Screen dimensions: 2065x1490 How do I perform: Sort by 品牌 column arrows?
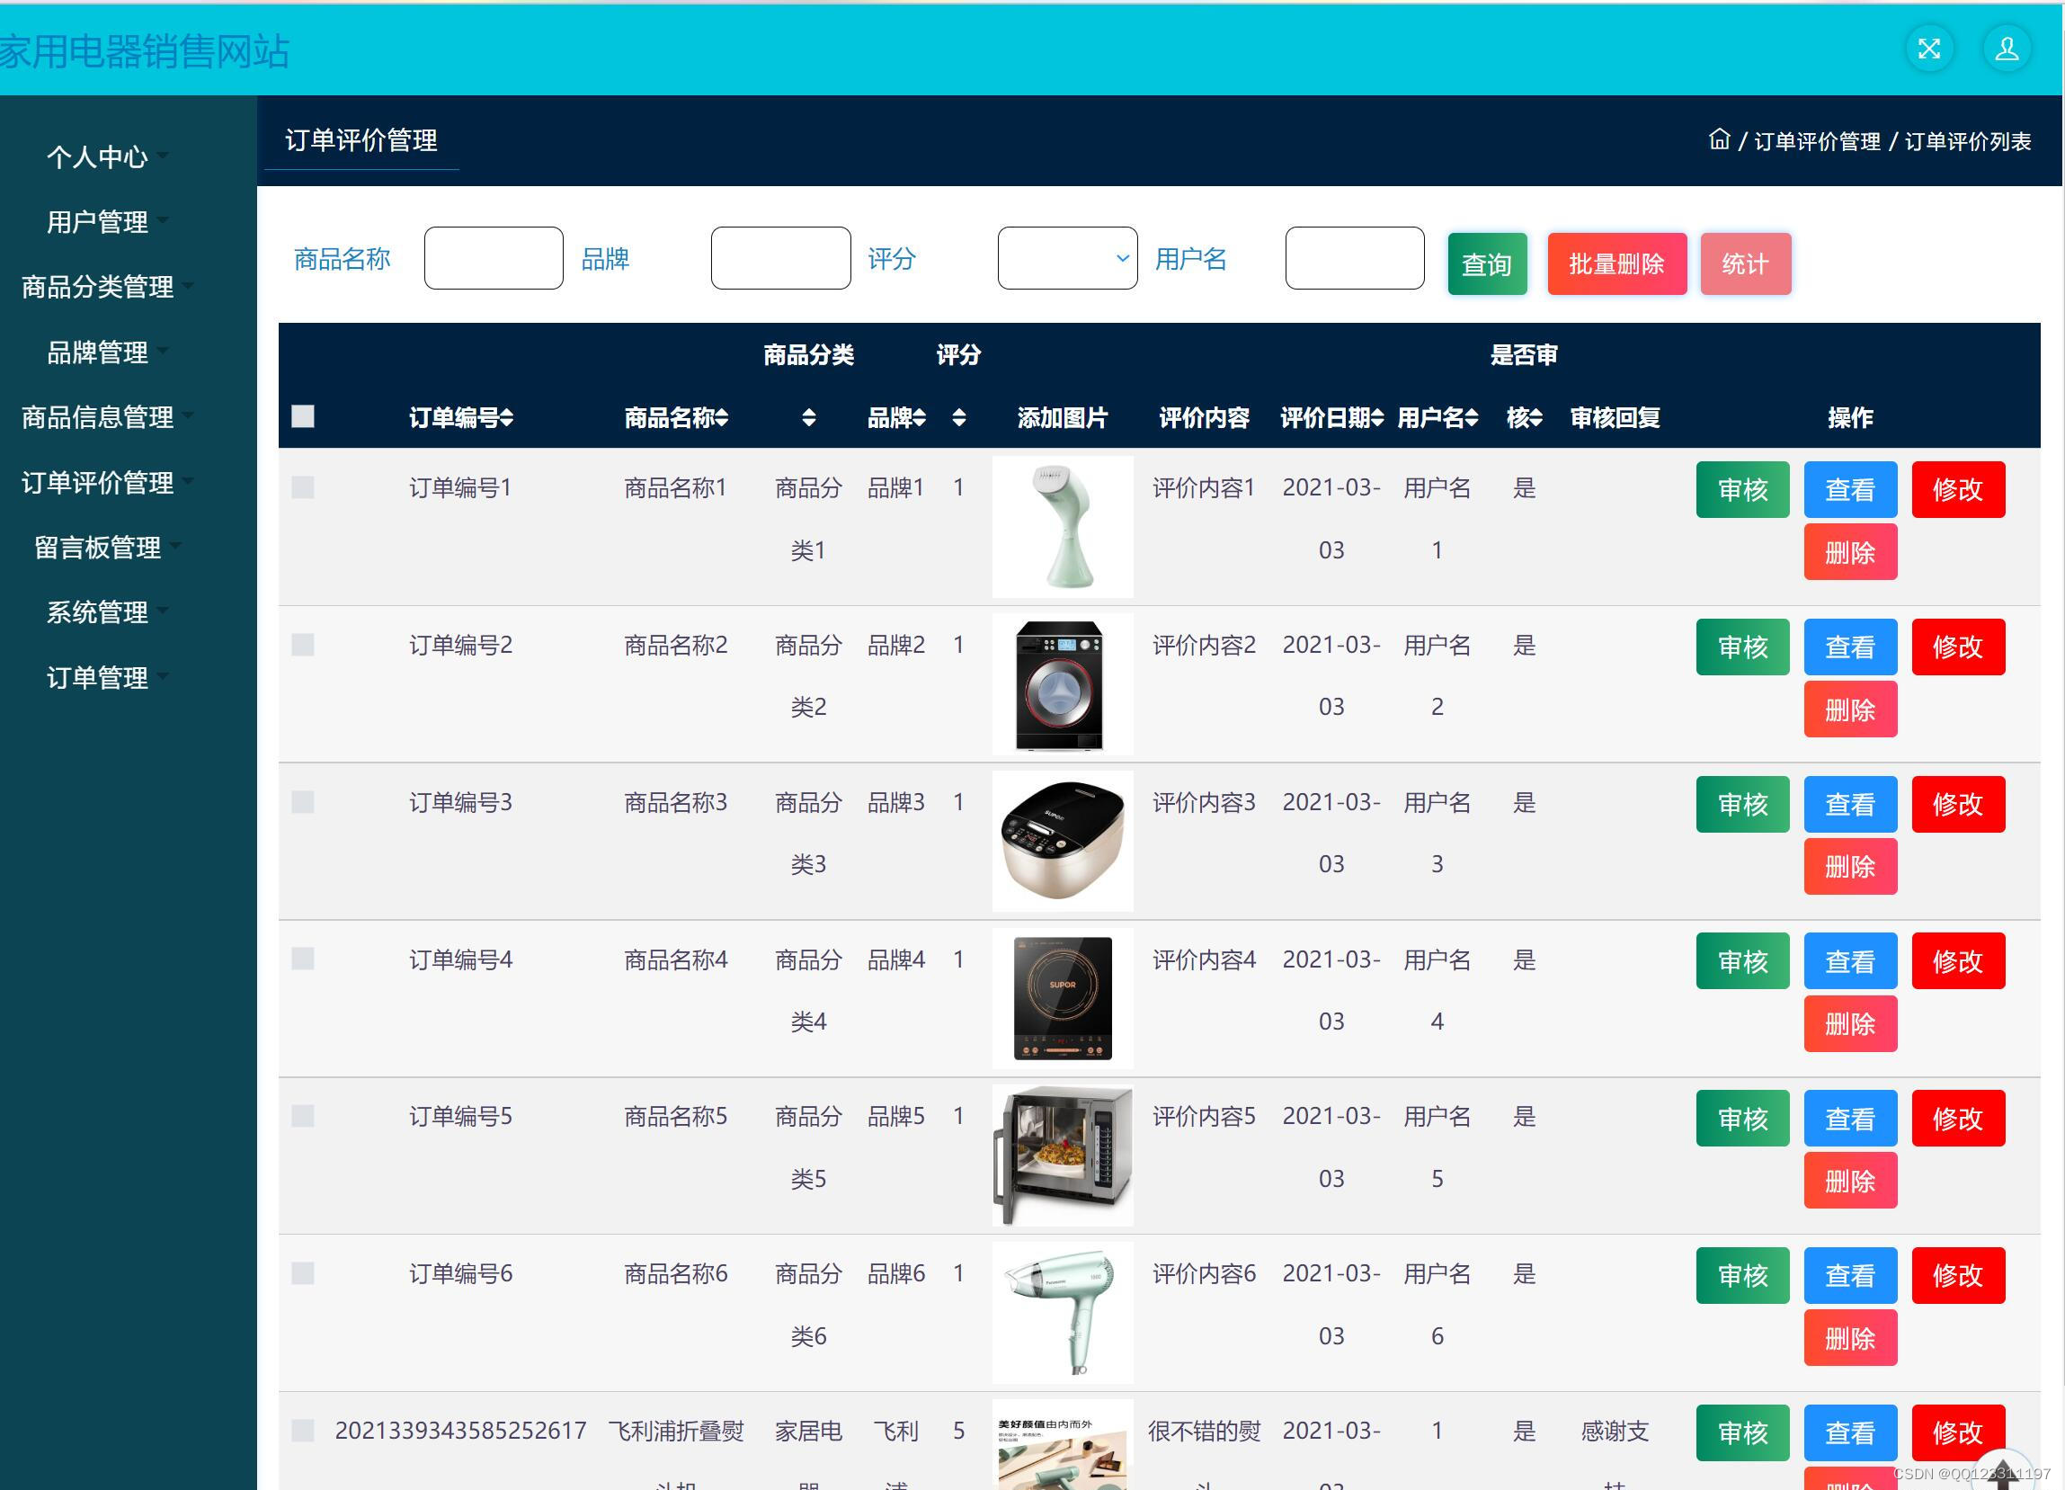[920, 418]
